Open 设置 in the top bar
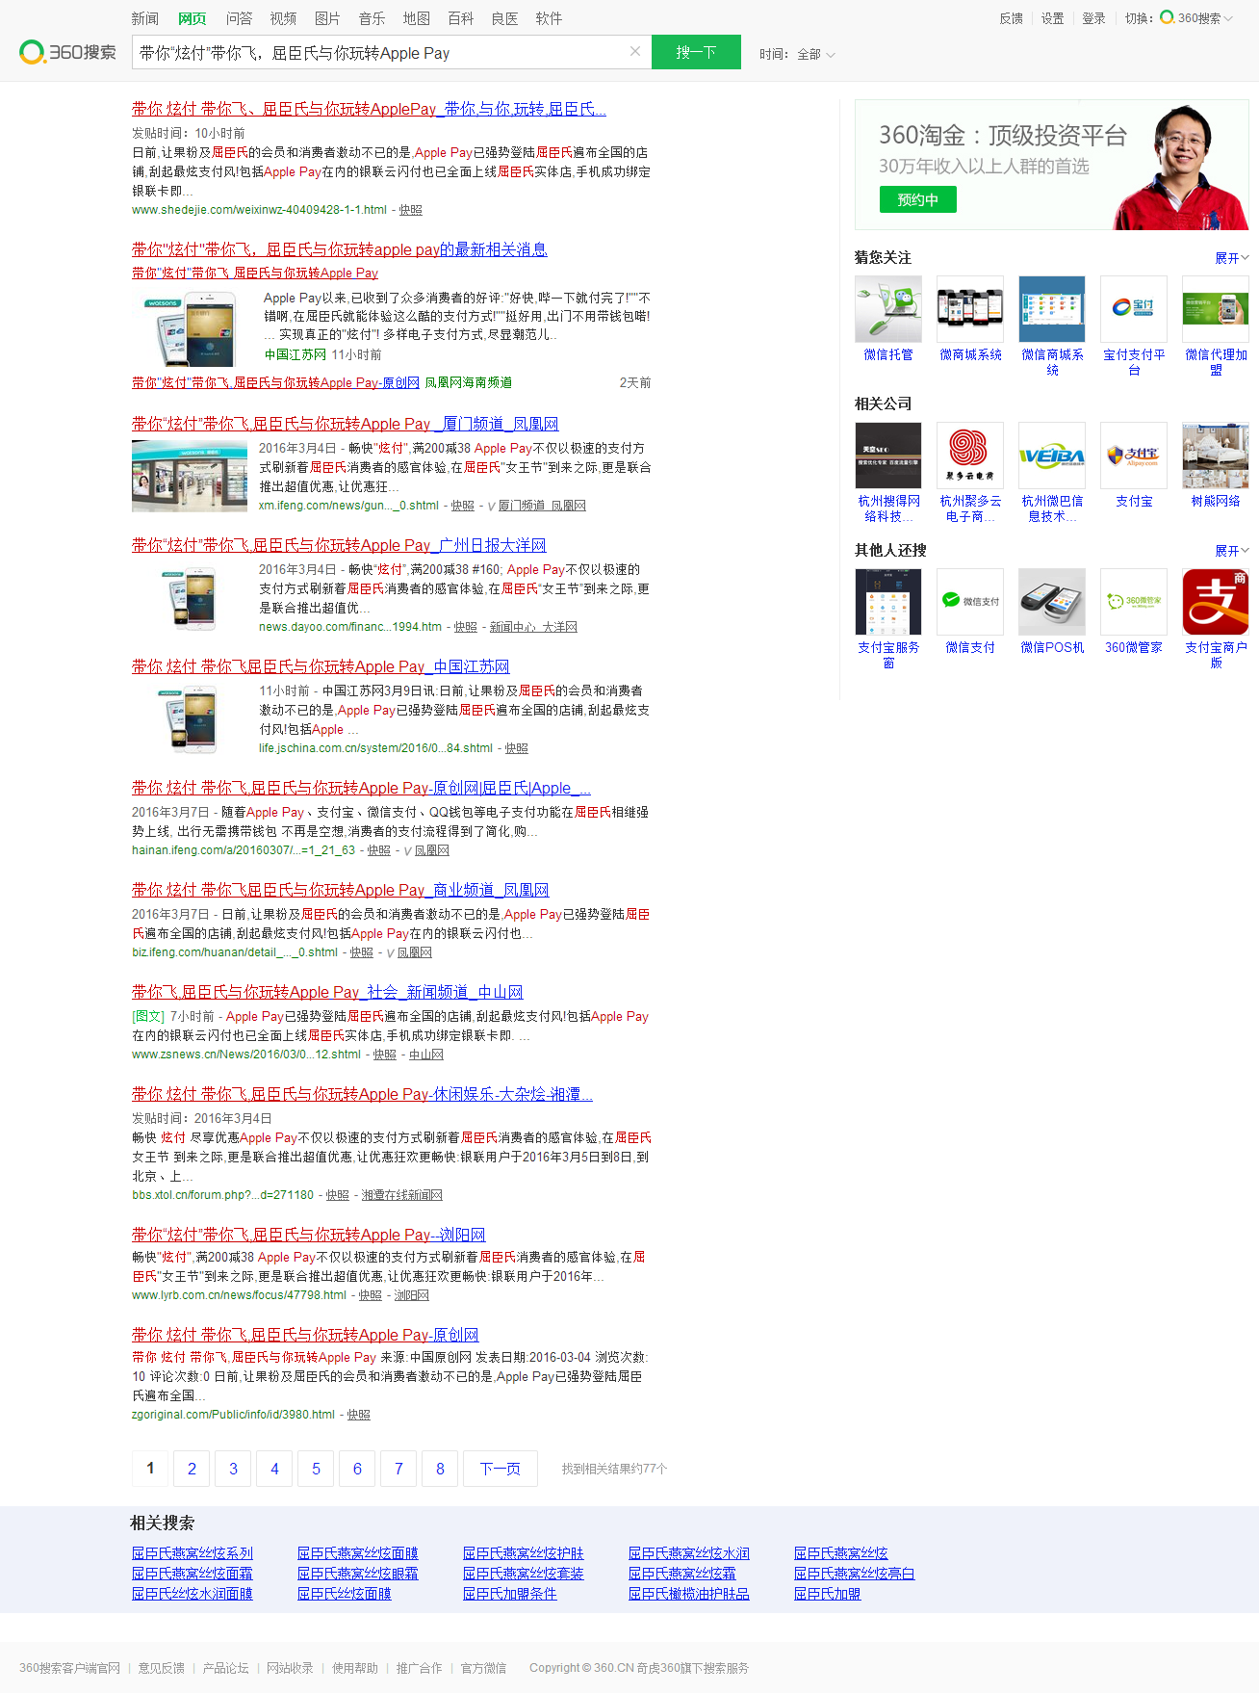1259x1693 pixels. click(1052, 18)
